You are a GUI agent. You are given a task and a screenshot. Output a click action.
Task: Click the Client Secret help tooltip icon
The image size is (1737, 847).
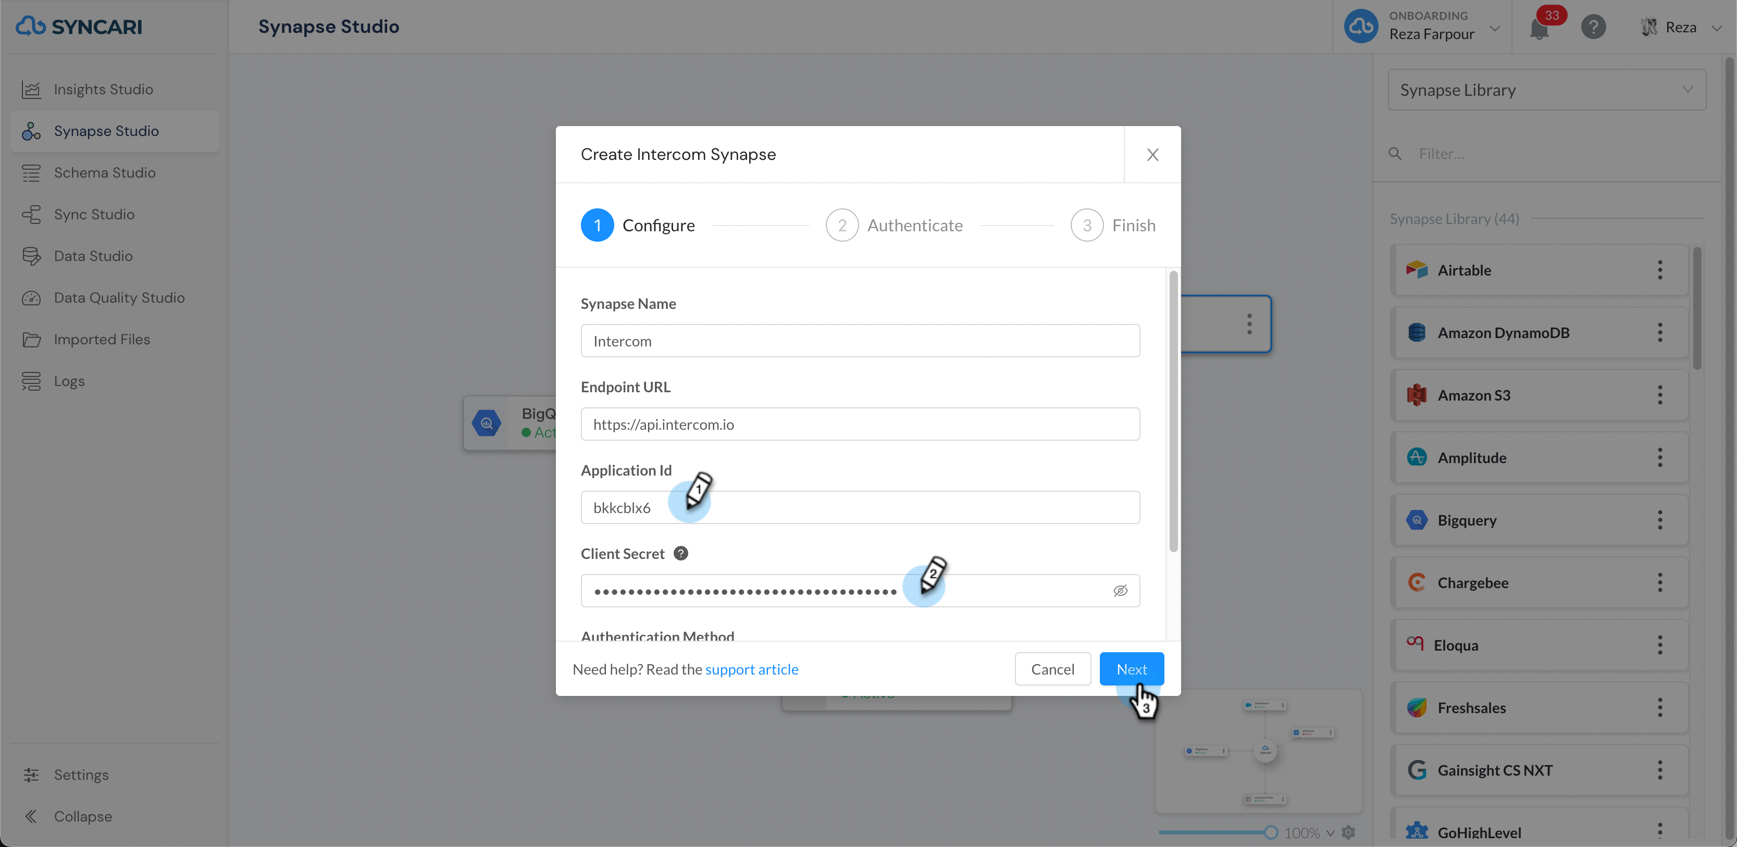click(x=681, y=553)
